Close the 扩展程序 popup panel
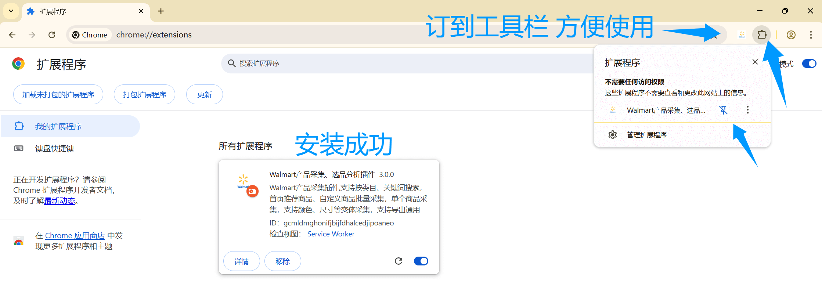The width and height of the screenshot is (822, 286). (x=755, y=62)
